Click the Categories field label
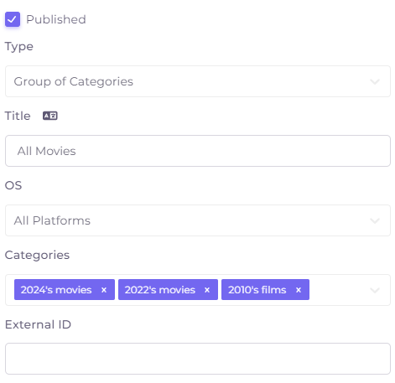Viewport: 395px width, 383px height. [x=37, y=255]
